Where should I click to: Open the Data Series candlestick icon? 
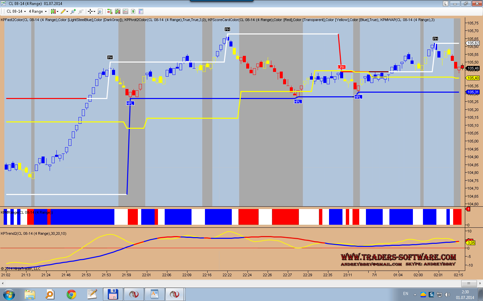pyautogui.click(x=117, y=11)
